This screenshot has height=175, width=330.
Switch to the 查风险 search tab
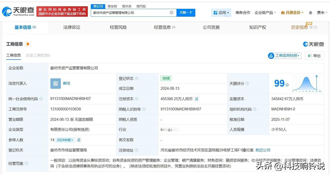tap(141, 6)
